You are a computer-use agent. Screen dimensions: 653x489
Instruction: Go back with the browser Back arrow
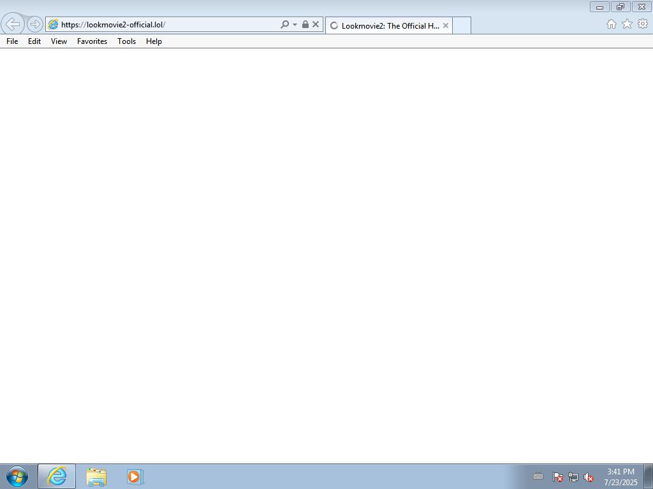click(x=13, y=24)
